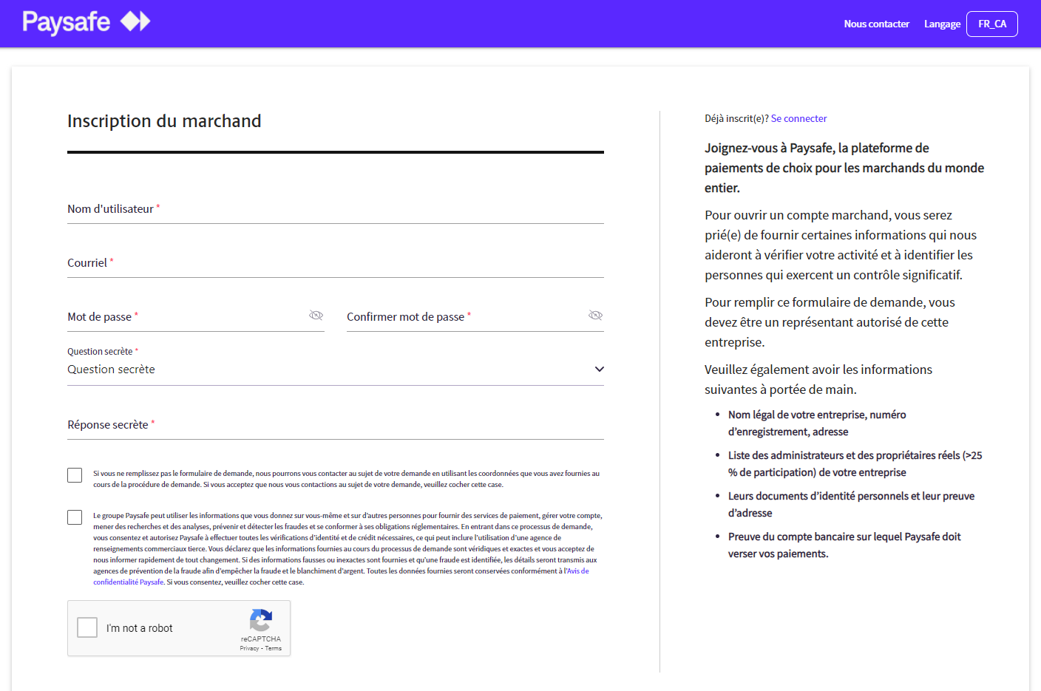
Task: Toggle visibility on Confirmer mot de passe field
Action: (x=595, y=315)
